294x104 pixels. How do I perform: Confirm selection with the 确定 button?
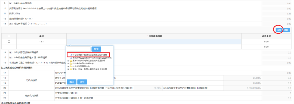(x=71, y=82)
